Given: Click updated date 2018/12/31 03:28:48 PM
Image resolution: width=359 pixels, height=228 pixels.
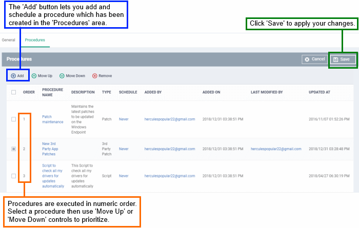Looking at the screenshot, I should click(329, 149).
